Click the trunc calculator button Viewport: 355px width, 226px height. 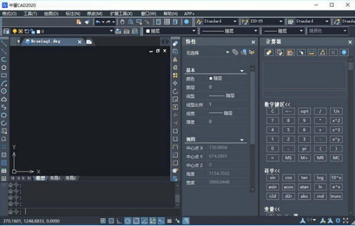(x=336, y=196)
